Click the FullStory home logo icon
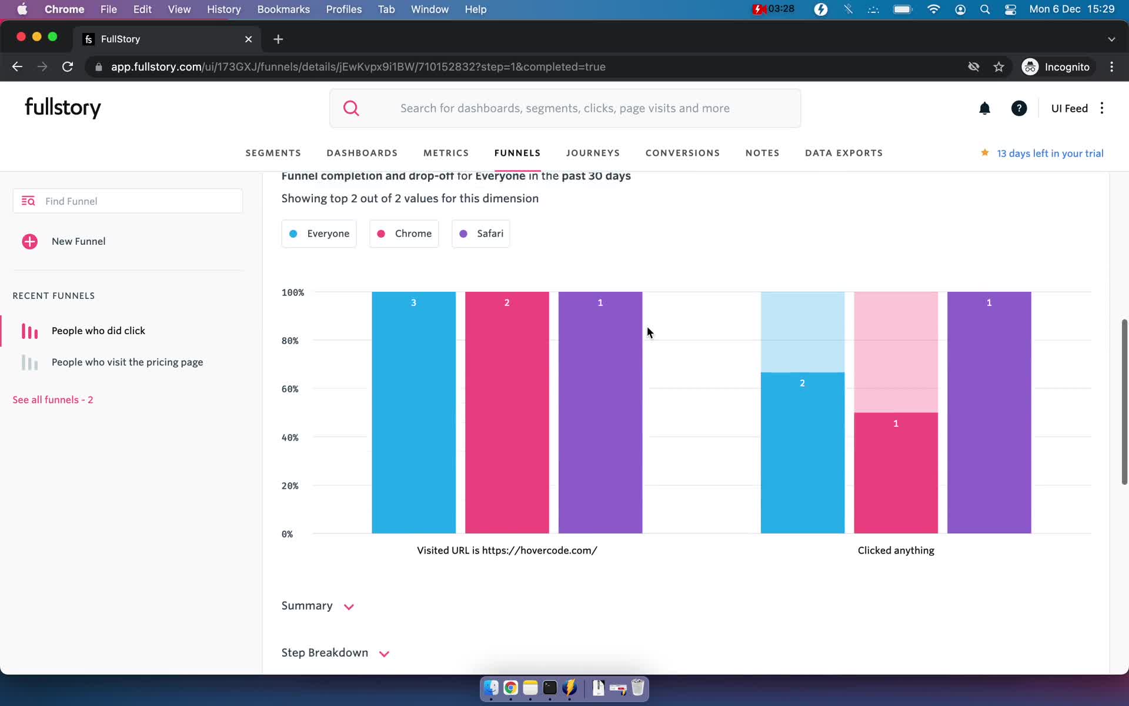Viewport: 1129px width, 706px height. [62, 107]
